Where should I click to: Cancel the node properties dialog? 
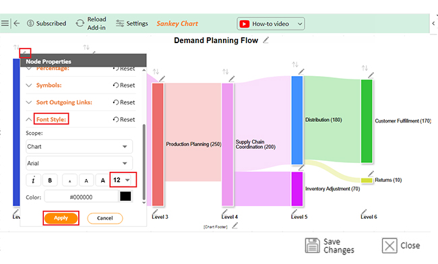tap(104, 218)
